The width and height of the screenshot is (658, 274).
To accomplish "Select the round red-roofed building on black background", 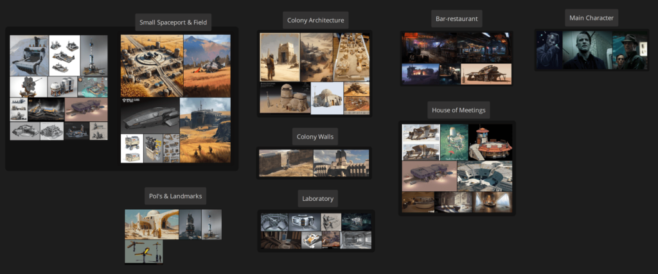I will click(491, 142).
